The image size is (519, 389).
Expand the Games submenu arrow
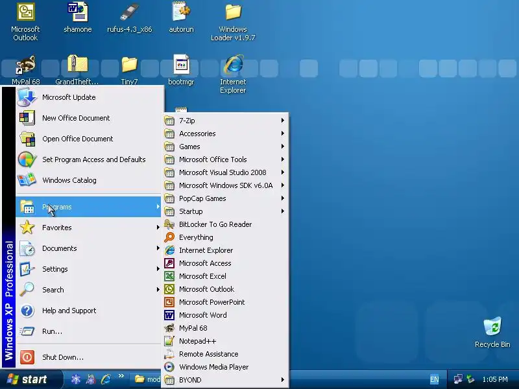[x=283, y=147]
